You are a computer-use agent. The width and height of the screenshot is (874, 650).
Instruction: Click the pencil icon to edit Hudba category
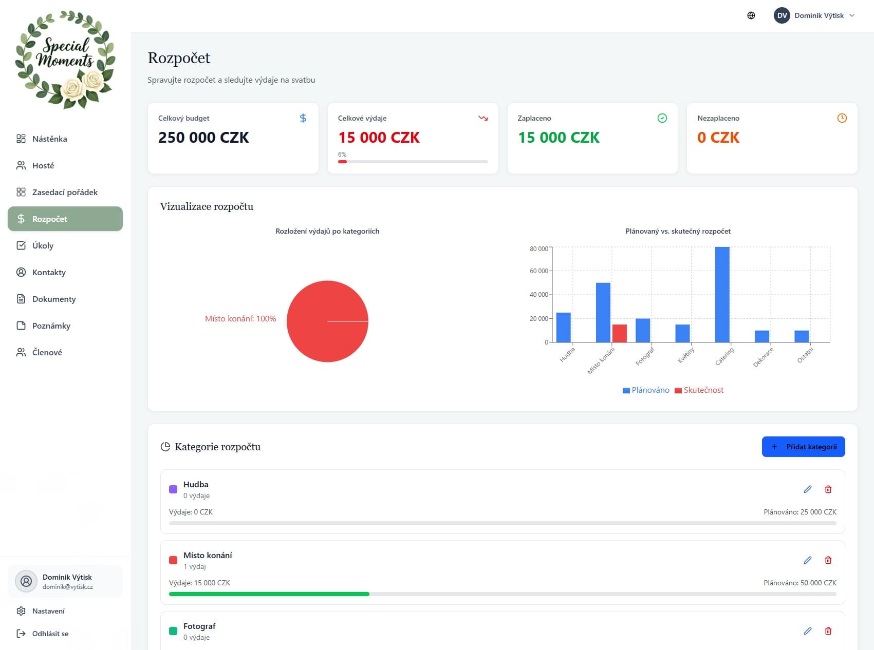point(808,489)
